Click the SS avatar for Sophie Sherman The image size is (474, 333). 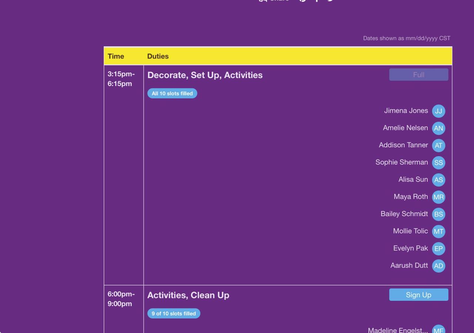point(438,162)
